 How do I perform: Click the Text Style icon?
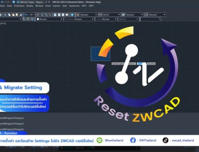(x=78, y=15)
